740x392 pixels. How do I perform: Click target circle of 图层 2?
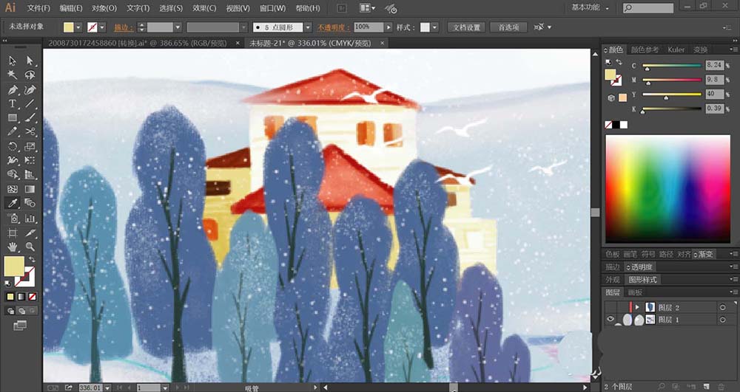pos(722,307)
